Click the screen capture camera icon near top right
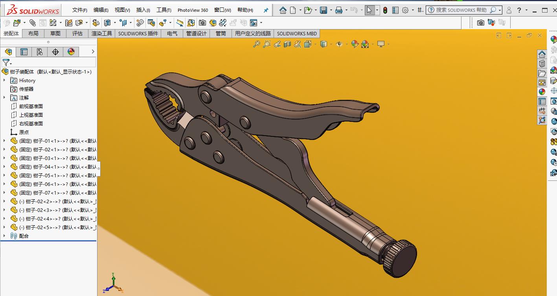The height and width of the screenshot is (296, 557). pyautogui.click(x=480, y=23)
